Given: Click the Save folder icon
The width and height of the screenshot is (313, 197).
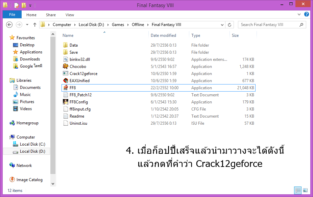Looking at the screenshot, I should 66,52.
